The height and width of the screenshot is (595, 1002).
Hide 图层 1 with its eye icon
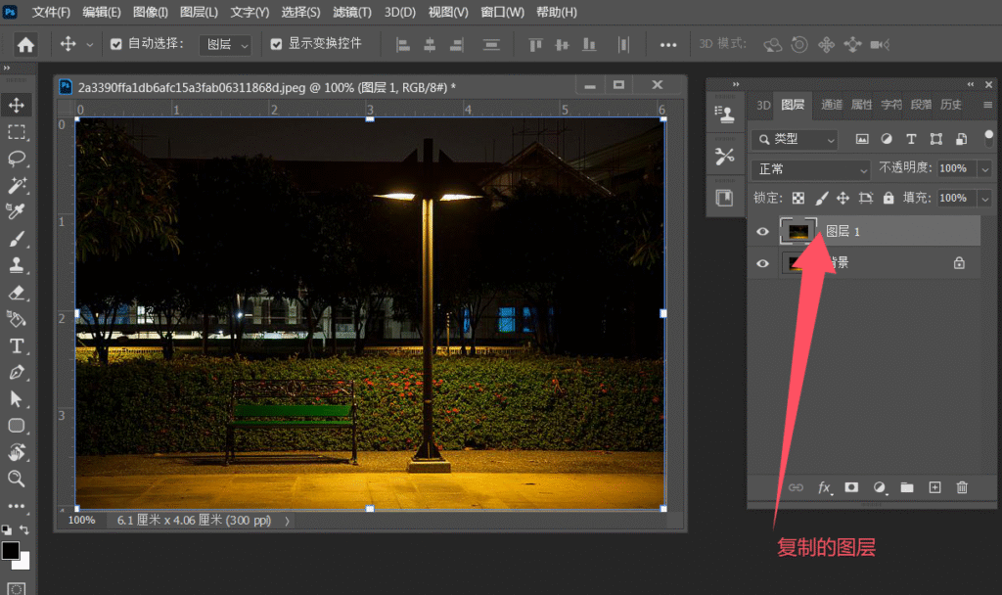pos(762,231)
